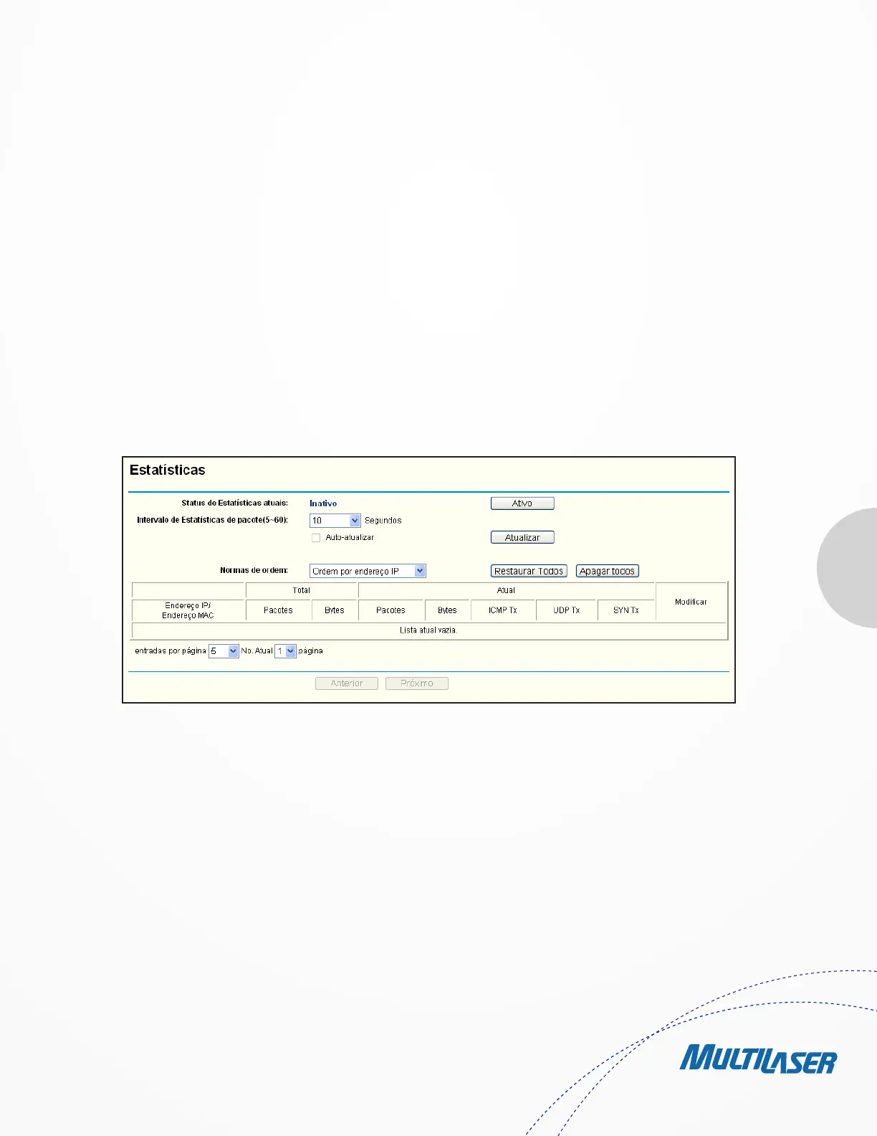The image size is (877, 1136).
Task: Click the 'Estatísticas' heading
Action: [168, 470]
